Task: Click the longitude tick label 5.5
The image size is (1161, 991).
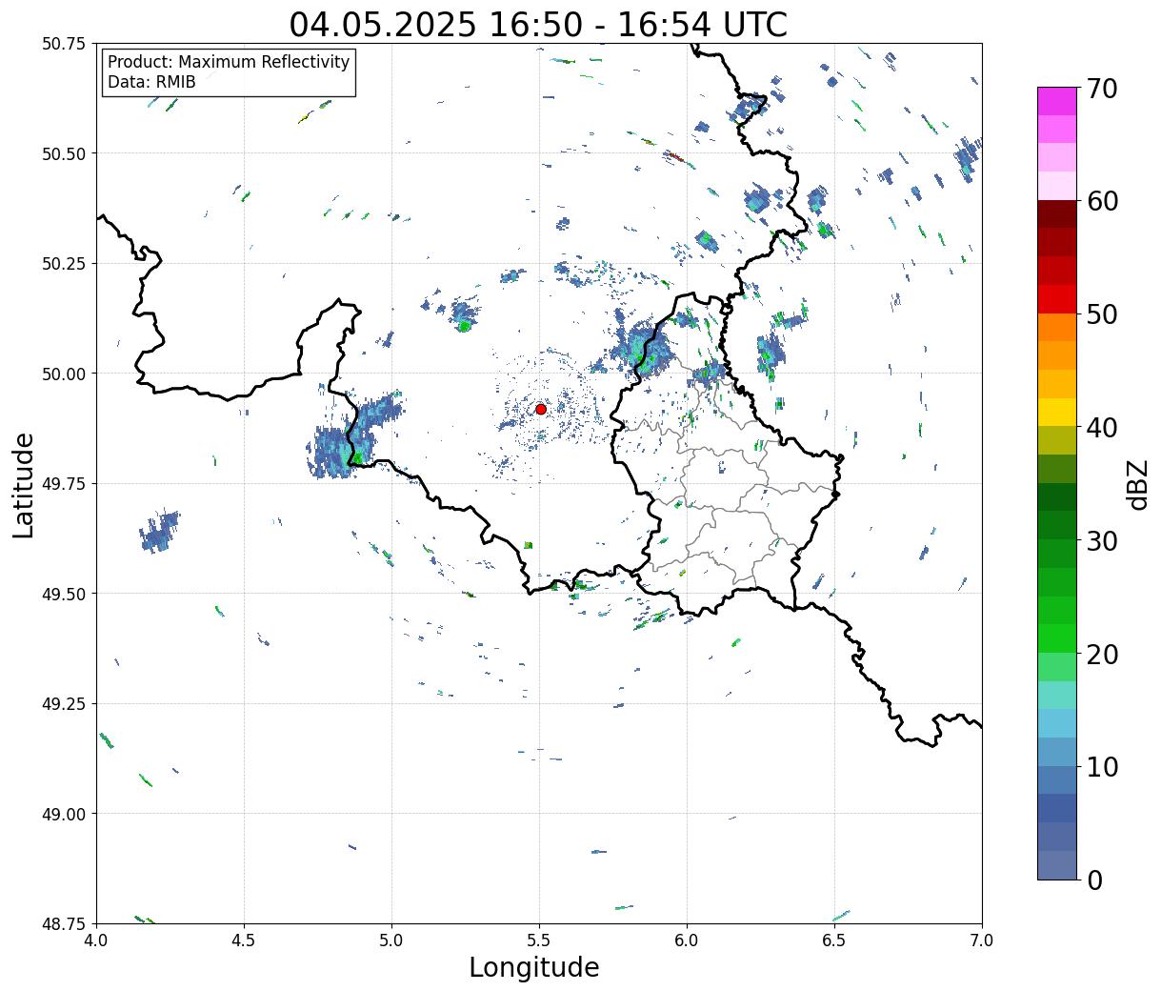Action: coord(539,940)
